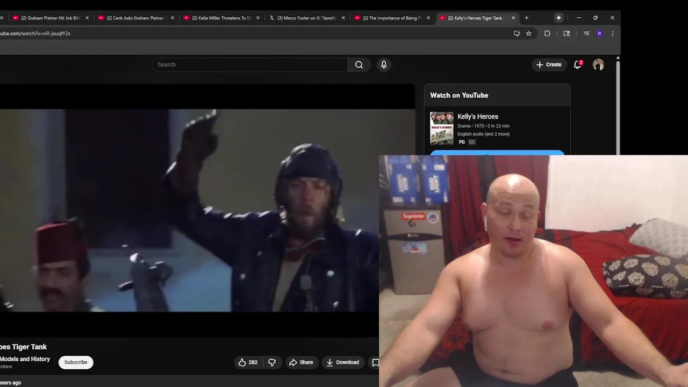The width and height of the screenshot is (688, 387).
Task: Select the Kelly's Heroes Tiger Tank tab
Action: [478, 18]
